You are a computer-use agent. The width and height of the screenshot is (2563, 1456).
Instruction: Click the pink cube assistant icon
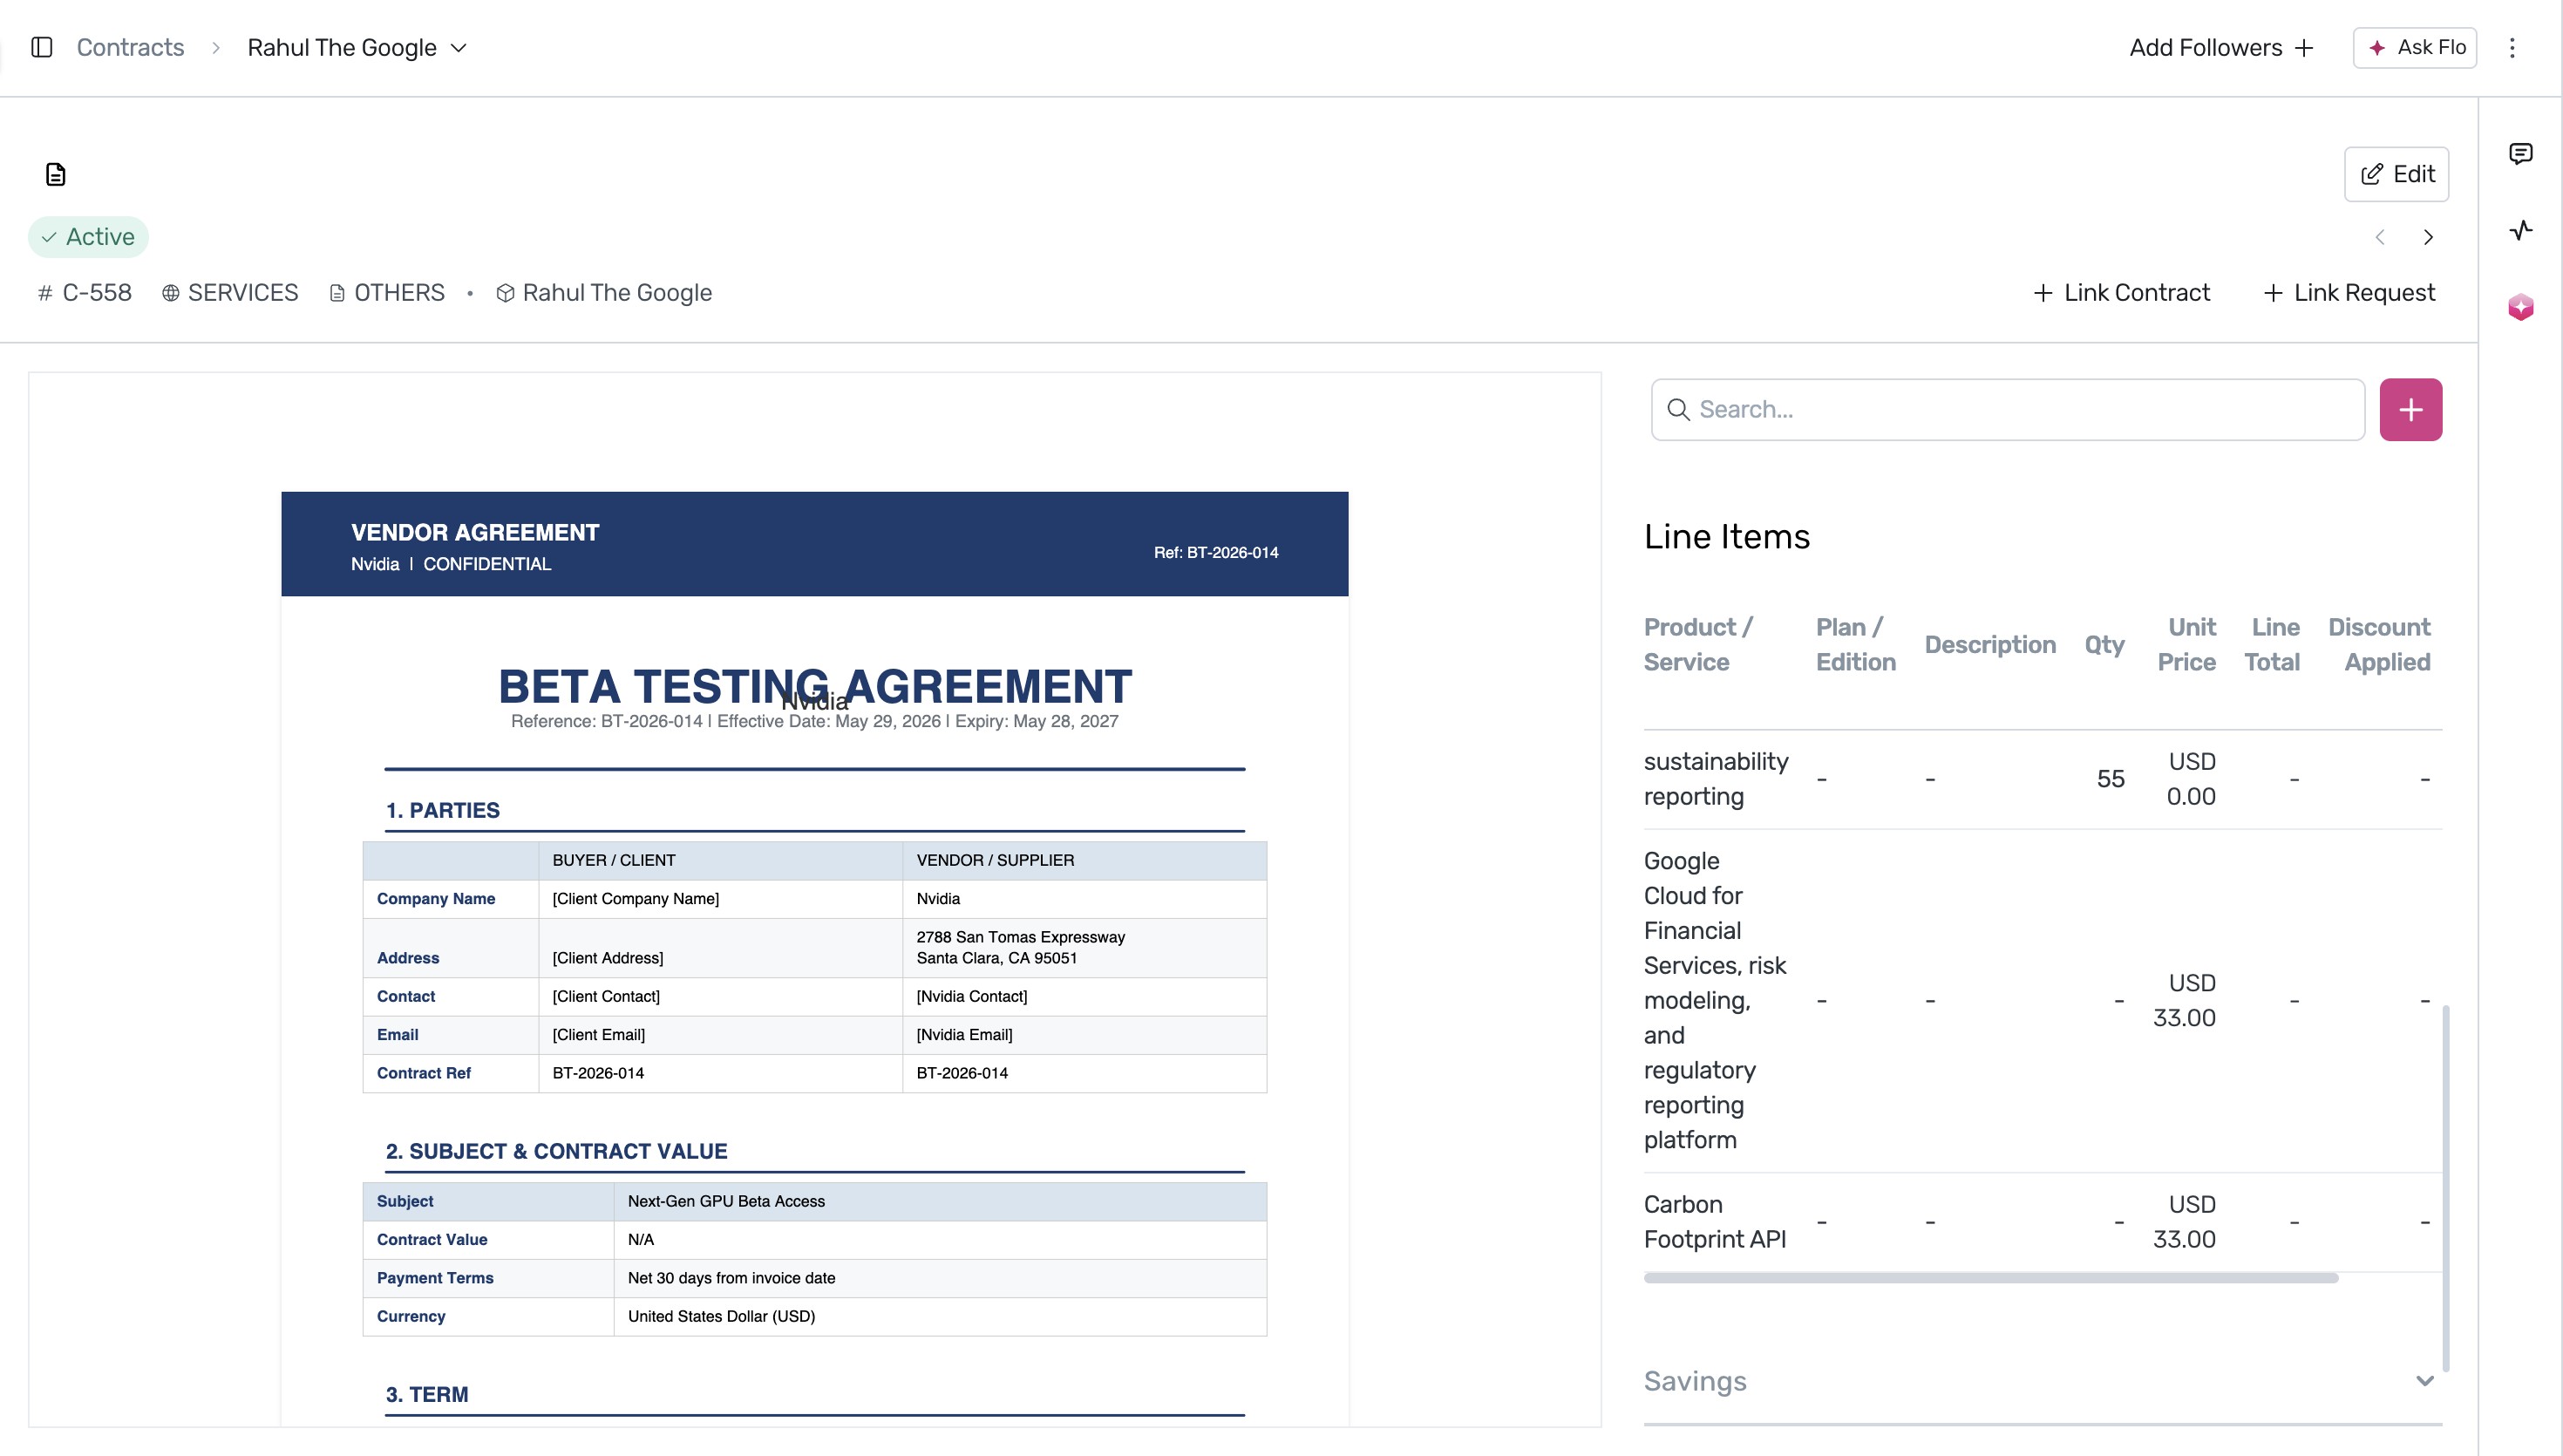click(x=2520, y=306)
